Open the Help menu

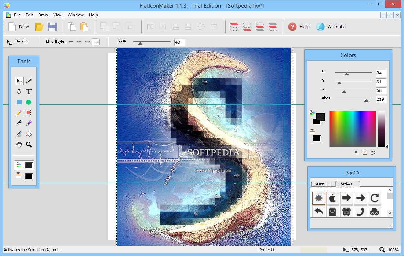coord(93,15)
